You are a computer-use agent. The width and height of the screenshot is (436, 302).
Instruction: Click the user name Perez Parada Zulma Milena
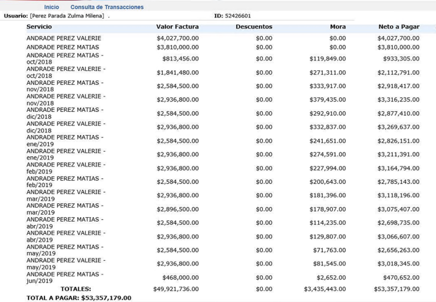click(67, 16)
